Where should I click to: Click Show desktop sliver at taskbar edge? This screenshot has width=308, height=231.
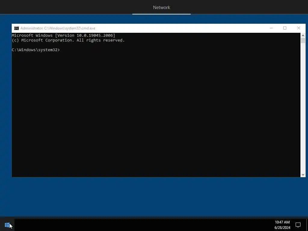pyautogui.click(x=307, y=225)
